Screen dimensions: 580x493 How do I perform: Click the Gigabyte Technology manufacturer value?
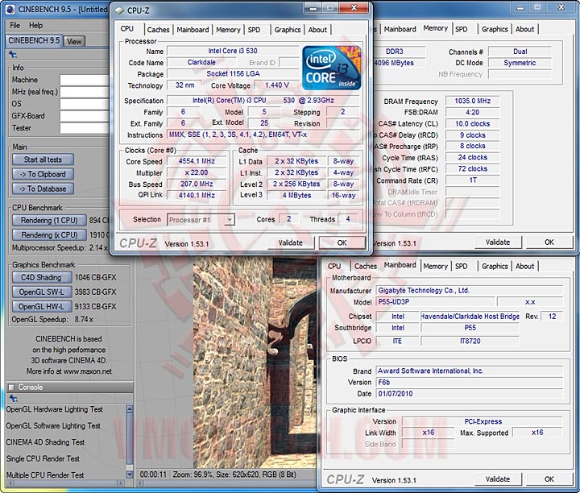tap(470, 290)
